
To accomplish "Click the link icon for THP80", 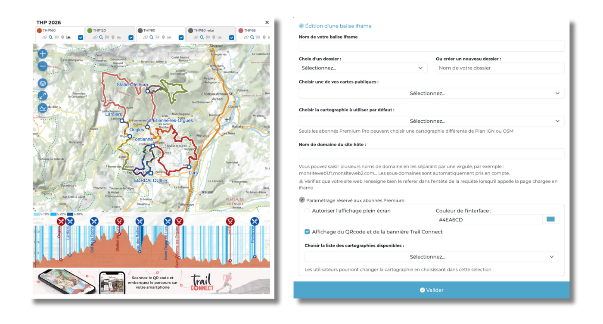I will (x=145, y=37).
